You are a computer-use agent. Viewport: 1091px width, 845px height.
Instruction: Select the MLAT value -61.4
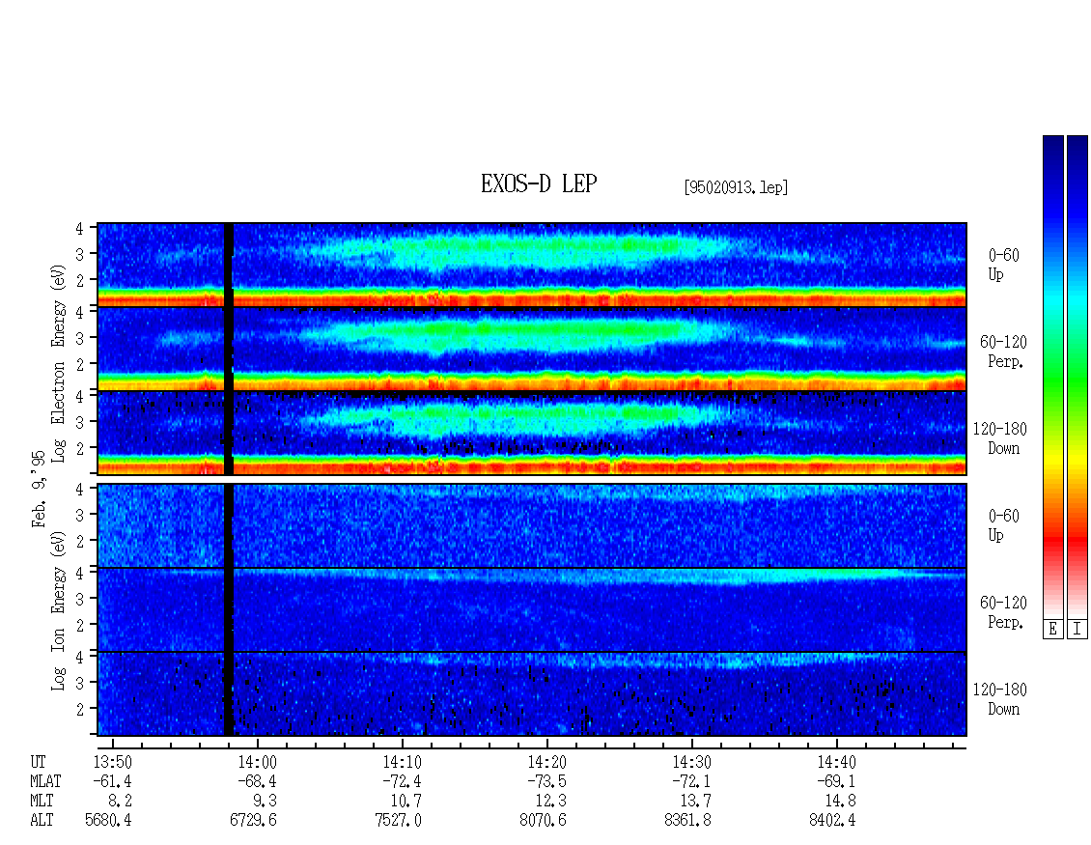click(x=112, y=781)
